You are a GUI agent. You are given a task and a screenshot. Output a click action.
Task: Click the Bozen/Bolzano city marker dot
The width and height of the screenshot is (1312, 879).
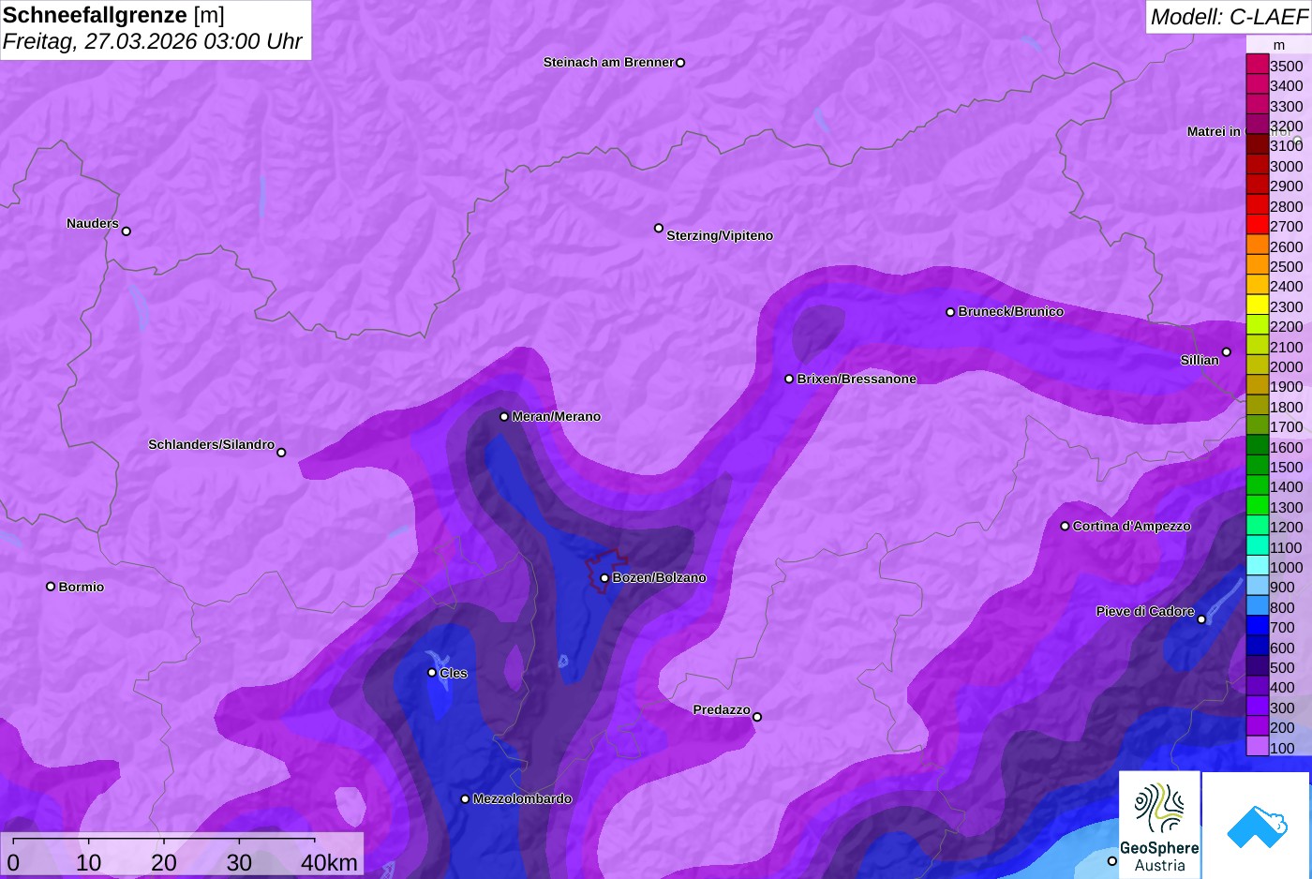pyautogui.click(x=604, y=578)
